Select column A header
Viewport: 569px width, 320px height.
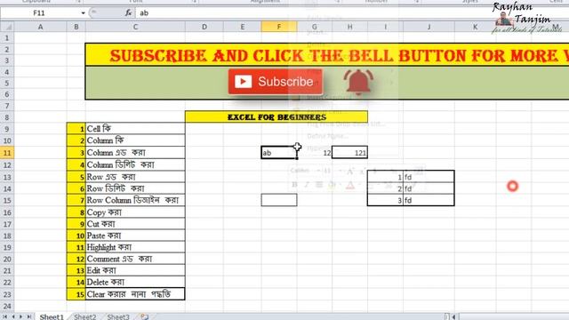(40, 27)
